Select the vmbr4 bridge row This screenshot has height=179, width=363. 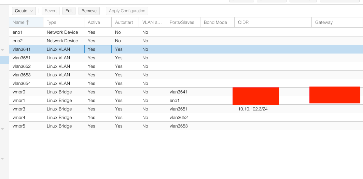pos(186,118)
